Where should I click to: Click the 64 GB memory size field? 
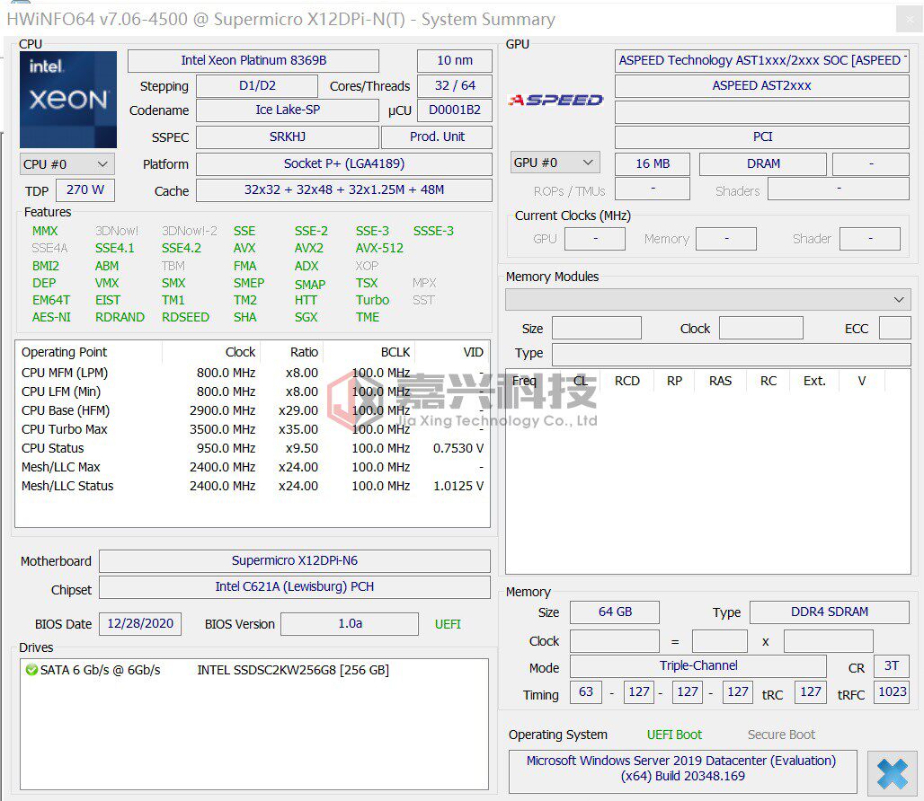[x=615, y=612]
